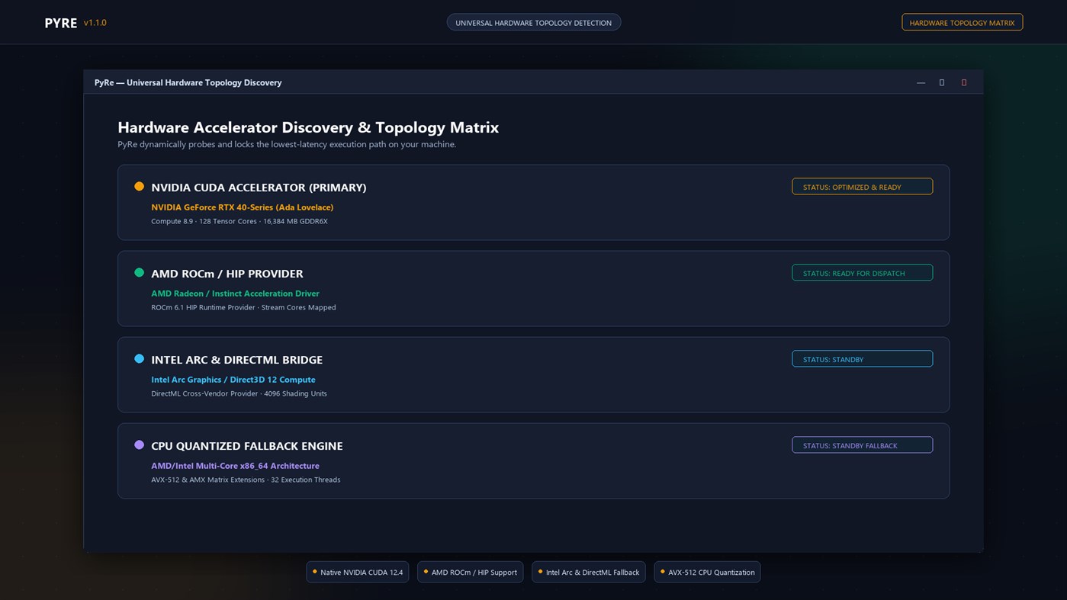The image size is (1067, 600).
Task: Click the NVIDIA GeForce RTX 40-Series device name
Action: (x=243, y=207)
